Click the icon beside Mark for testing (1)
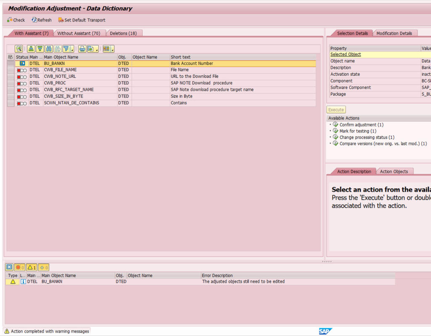 335,131
